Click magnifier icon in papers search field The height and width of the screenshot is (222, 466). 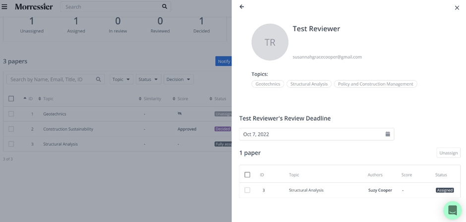click(98, 79)
